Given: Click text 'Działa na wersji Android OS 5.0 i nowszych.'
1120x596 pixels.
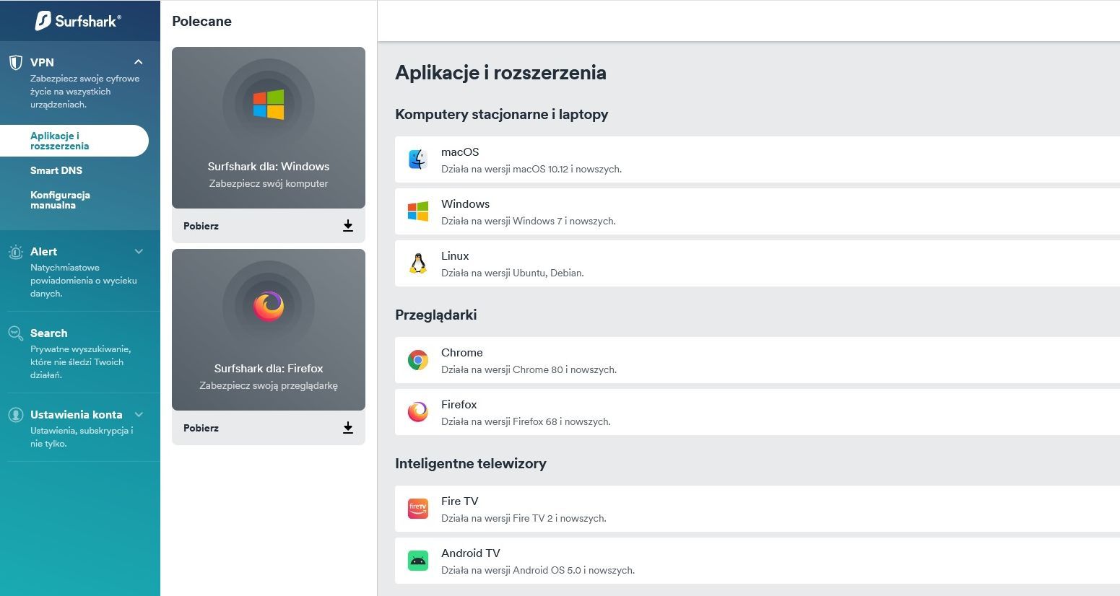Looking at the screenshot, I should pos(538,570).
